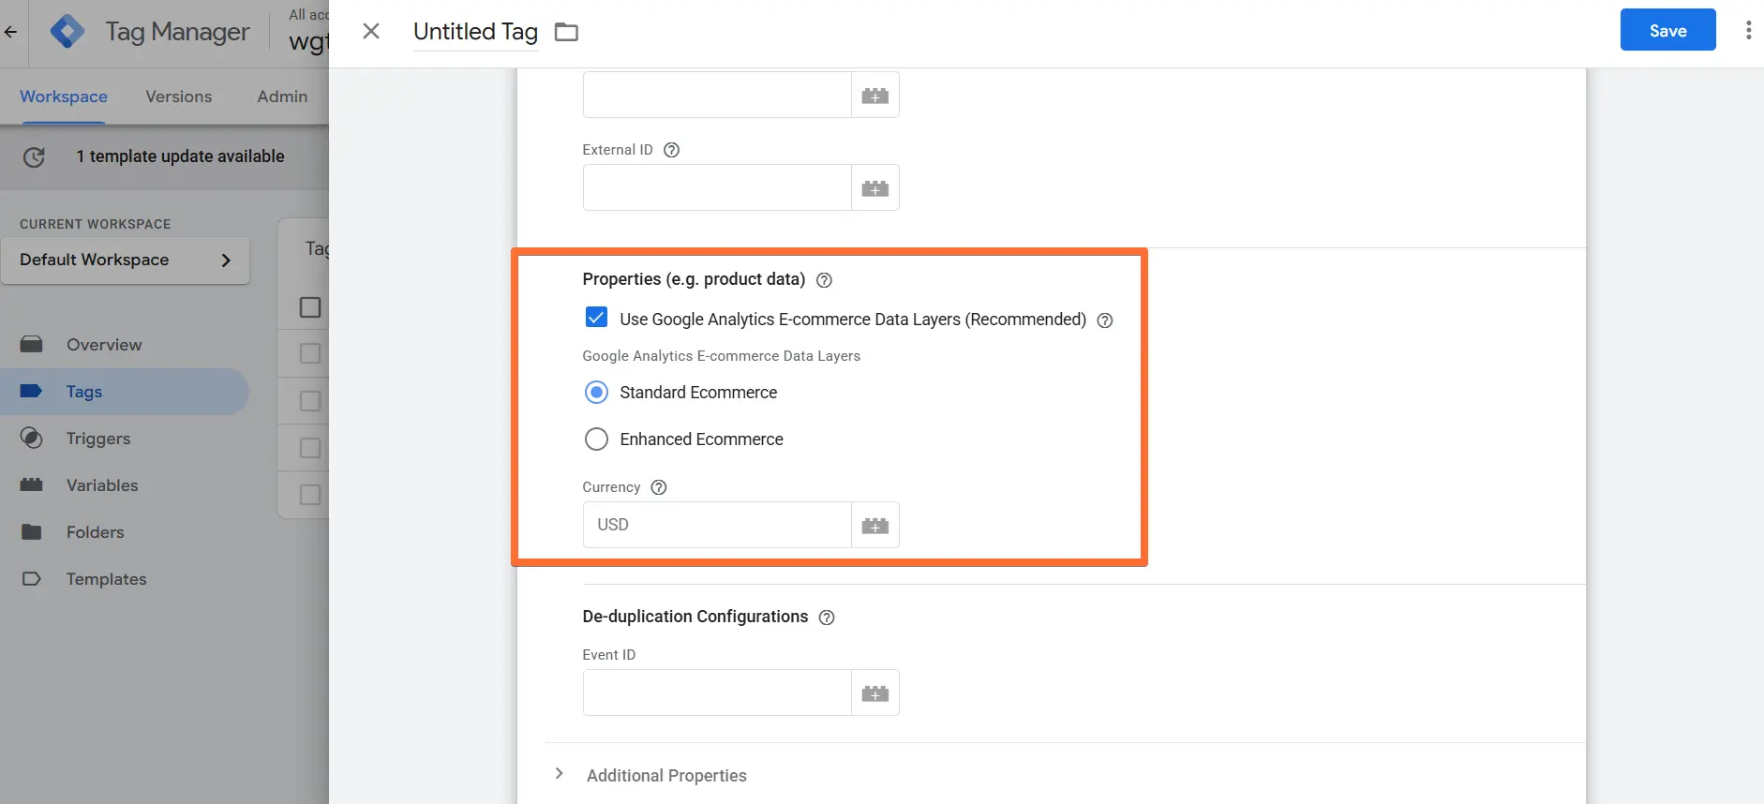Toggle the select-all checkbox in tags table header
1764x804 pixels.
310,307
